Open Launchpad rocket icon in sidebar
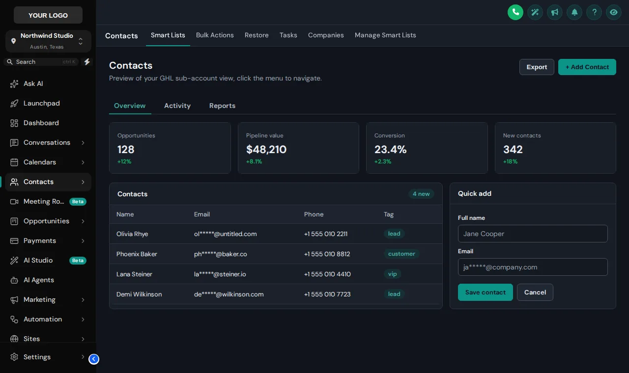629x373 pixels. click(14, 104)
